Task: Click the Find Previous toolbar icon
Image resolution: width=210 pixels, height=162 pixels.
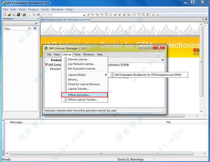Action: pyautogui.click(x=89, y=15)
